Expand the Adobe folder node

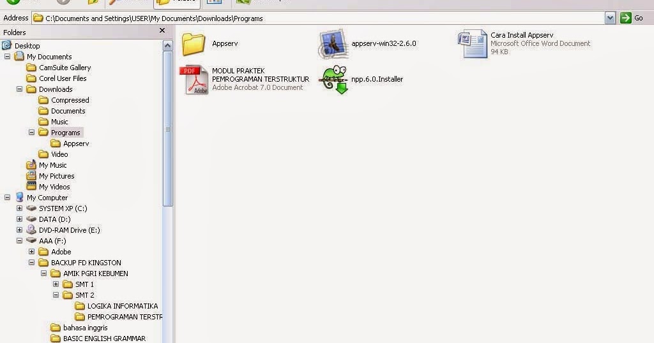31,251
